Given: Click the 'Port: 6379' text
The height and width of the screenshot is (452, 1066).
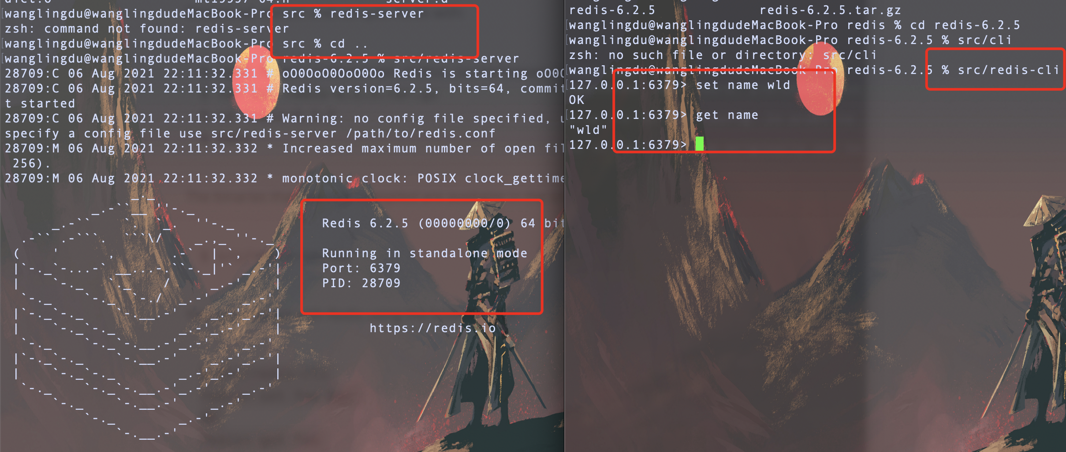Looking at the screenshot, I should pos(361,268).
